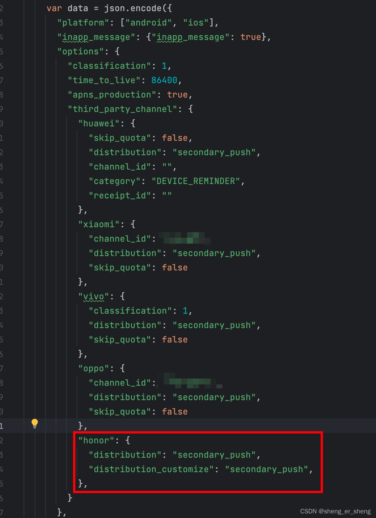
Task: Click the "time_to_live" key
Action: pos(104,80)
